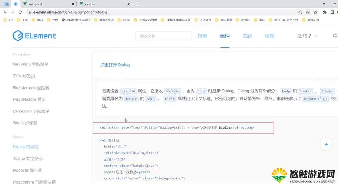Click the width="30%" code line
This screenshot has height=185, width=338.
pos(114,159)
